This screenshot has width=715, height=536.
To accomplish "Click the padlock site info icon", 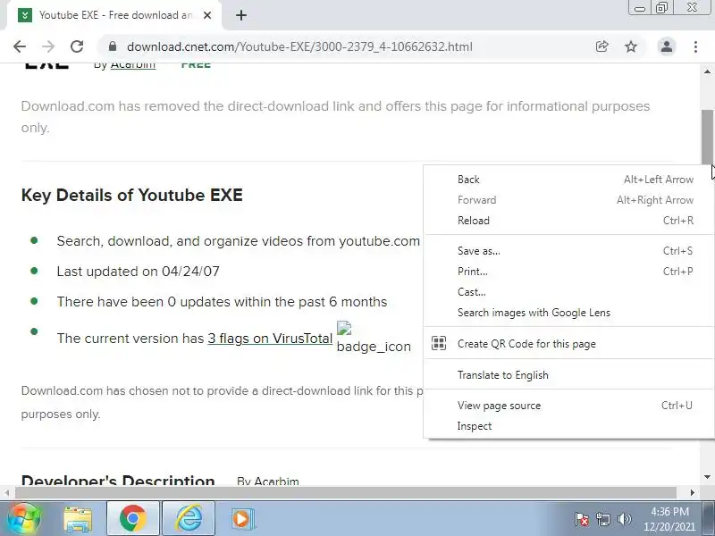I will tap(113, 46).
